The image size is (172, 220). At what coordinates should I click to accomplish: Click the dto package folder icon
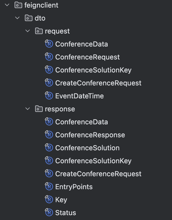pyautogui.click(x=28, y=18)
